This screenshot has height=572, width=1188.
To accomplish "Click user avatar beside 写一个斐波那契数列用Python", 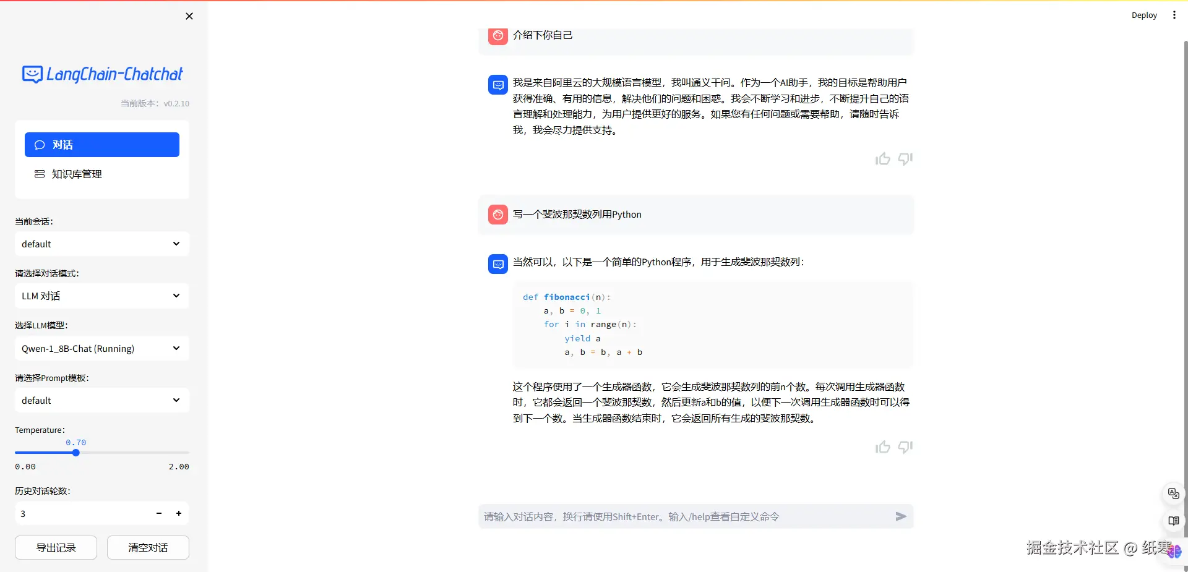I will click(498, 215).
